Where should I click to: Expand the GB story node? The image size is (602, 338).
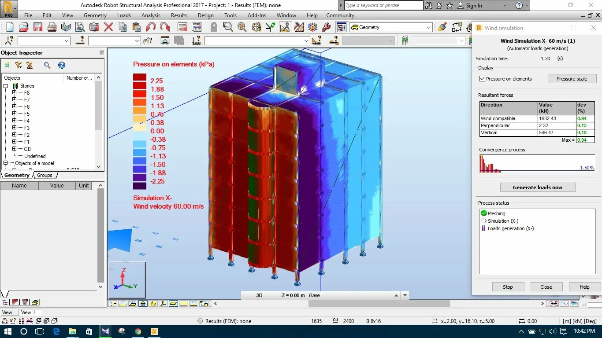(x=14, y=149)
